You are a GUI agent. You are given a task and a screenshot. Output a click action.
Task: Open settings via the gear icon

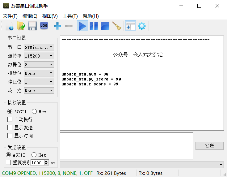click(x=142, y=26)
